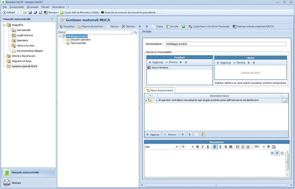Screen dimensions: 295x189
Task: Click the Denominazione text field
Action: pyautogui.click(x=226, y=44)
